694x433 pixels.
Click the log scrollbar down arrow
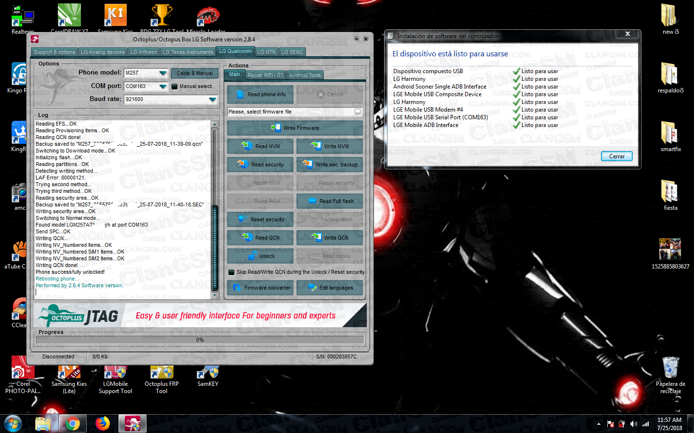click(x=215, y=295)
